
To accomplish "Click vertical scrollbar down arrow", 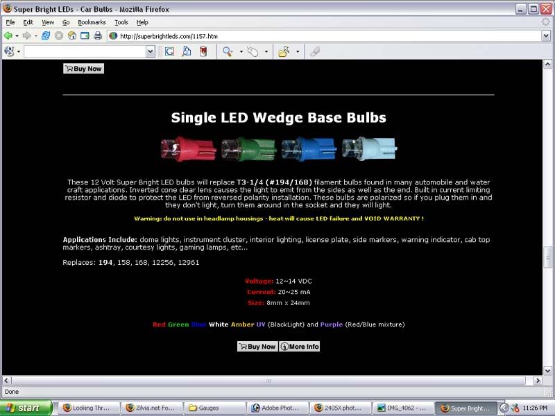I will coord(547,371).
